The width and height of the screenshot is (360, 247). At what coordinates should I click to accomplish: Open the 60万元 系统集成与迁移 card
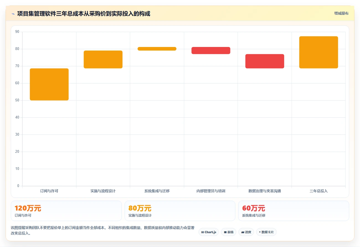coord(294,211)
